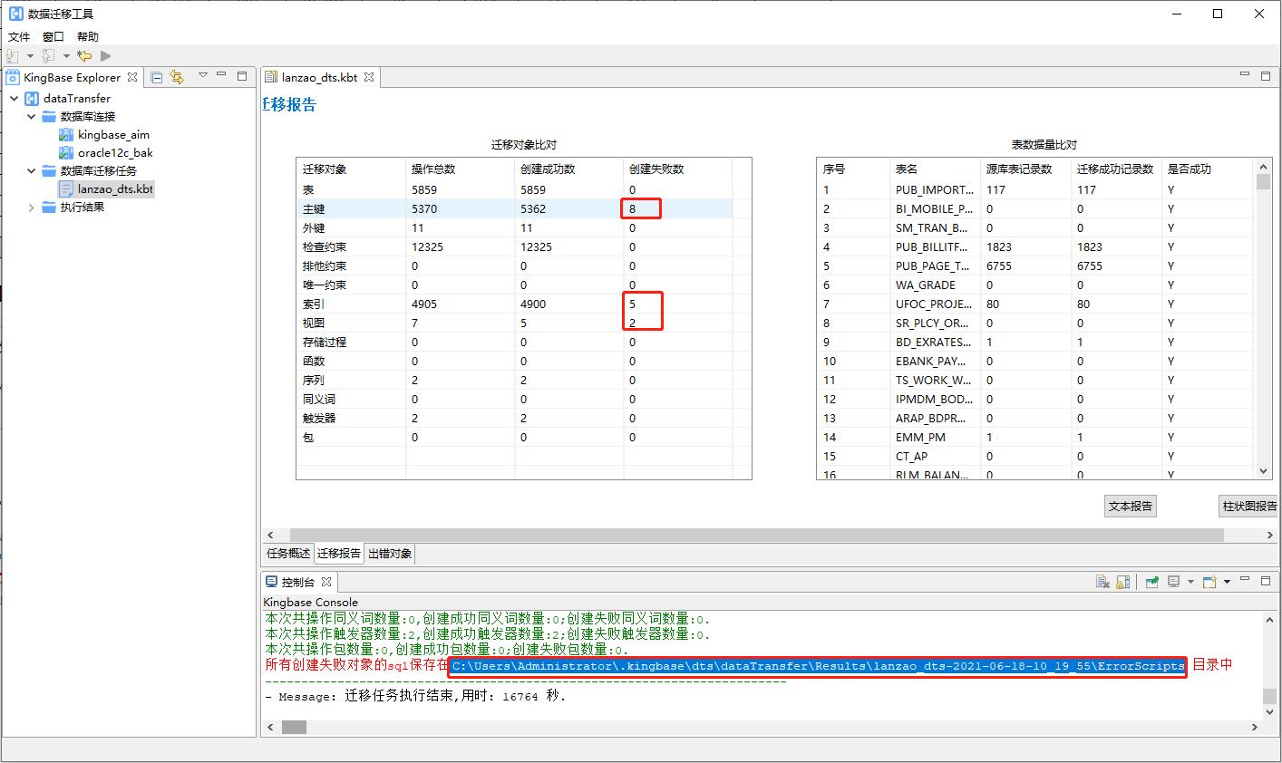Click pin console icon
The image size is (1282, 763).
(x=1151, y=582)
